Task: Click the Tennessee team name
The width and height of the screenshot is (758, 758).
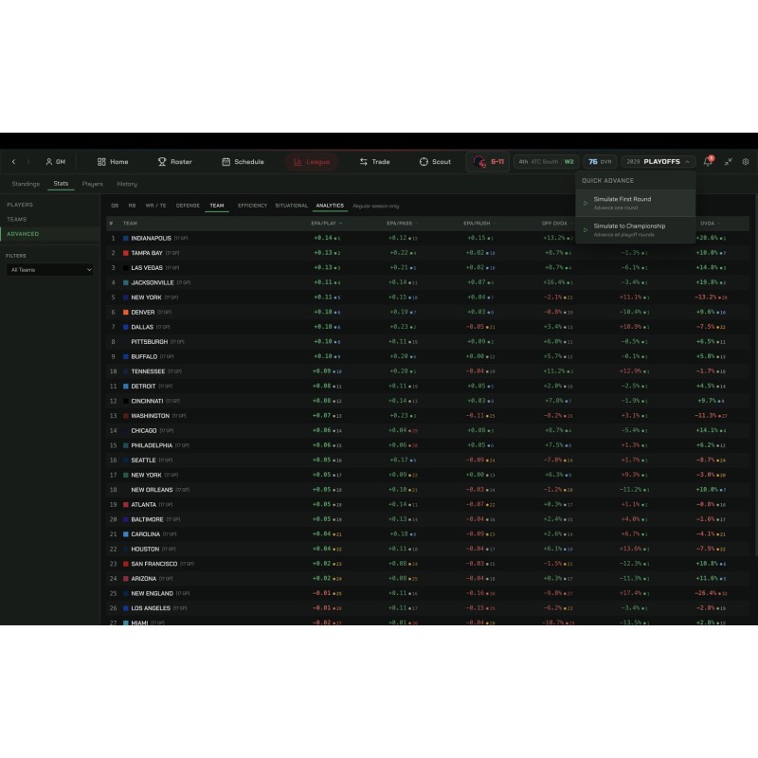Action: (x=148, y=371)
